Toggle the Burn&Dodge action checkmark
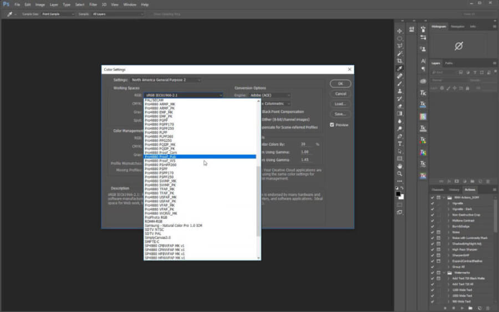 [432, 227]
